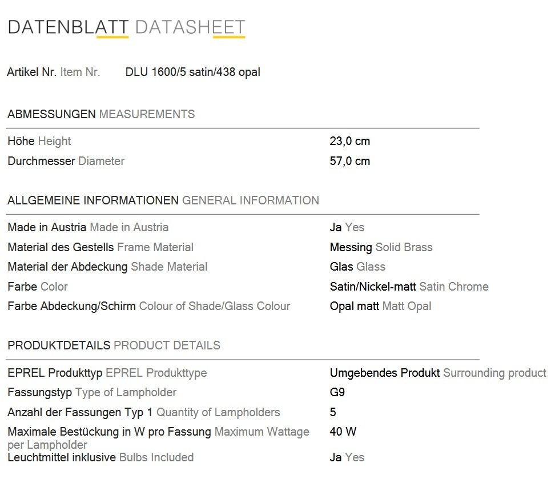Click the Durchmesser Diameter label
Image resolution: width=559 pixels, height=487 pixels.
click(66, 161)
